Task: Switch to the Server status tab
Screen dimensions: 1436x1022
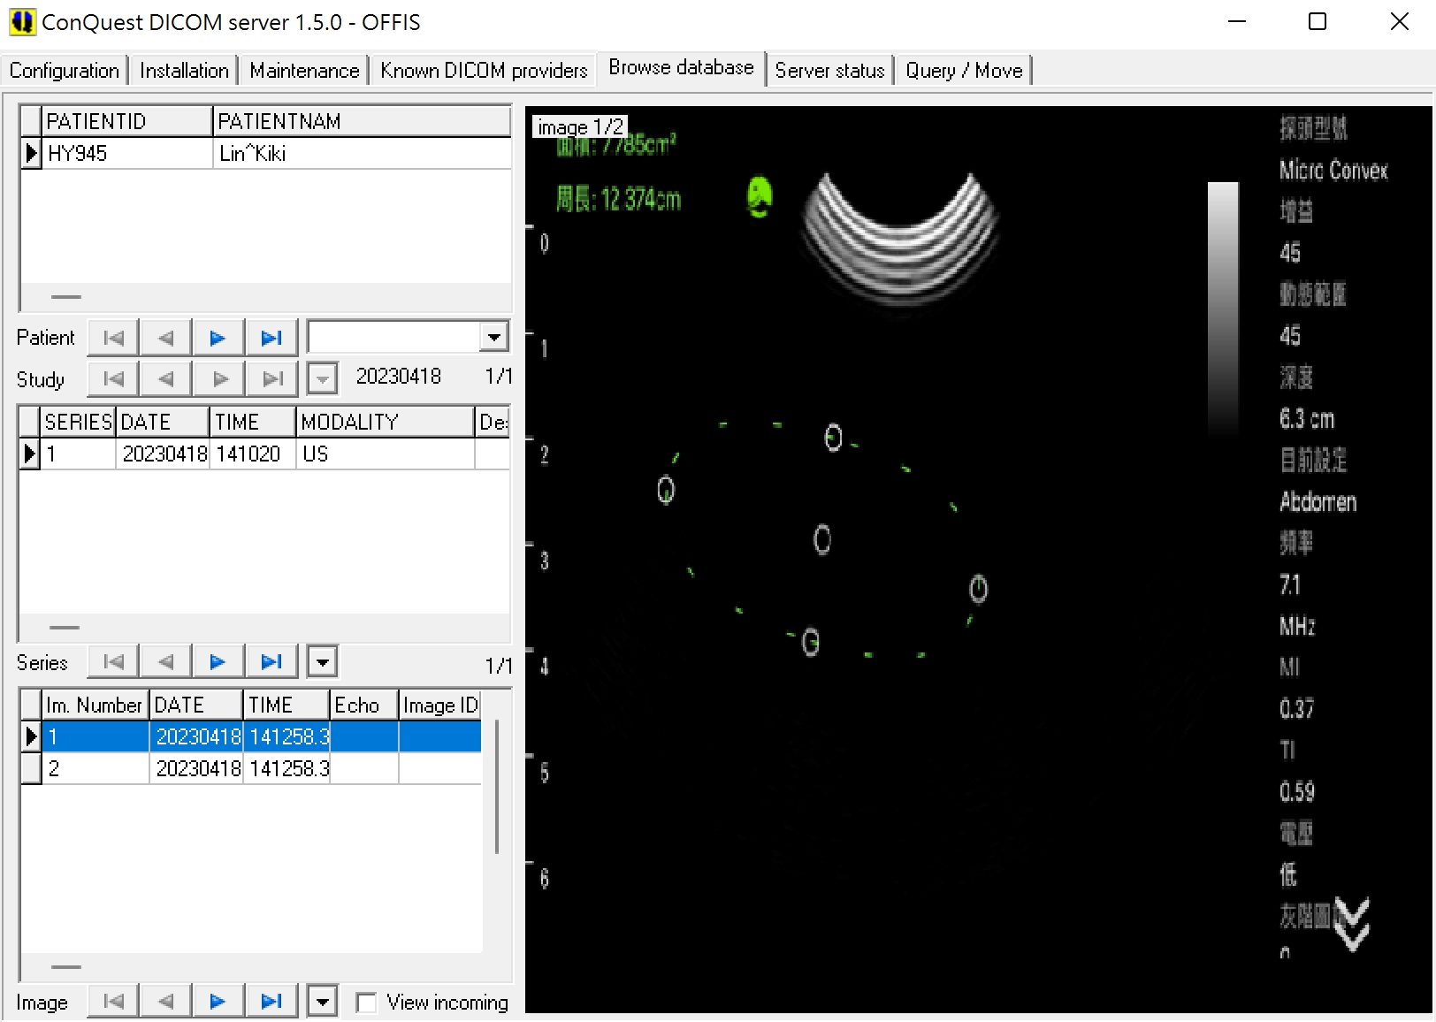Action: 829,70
